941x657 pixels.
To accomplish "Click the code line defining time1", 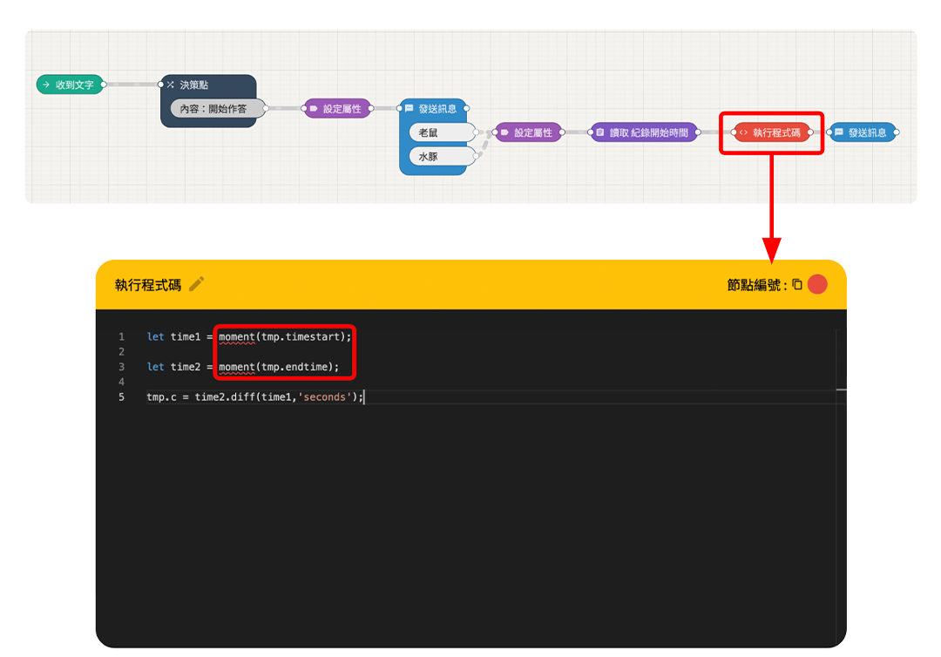I will 249,336.
